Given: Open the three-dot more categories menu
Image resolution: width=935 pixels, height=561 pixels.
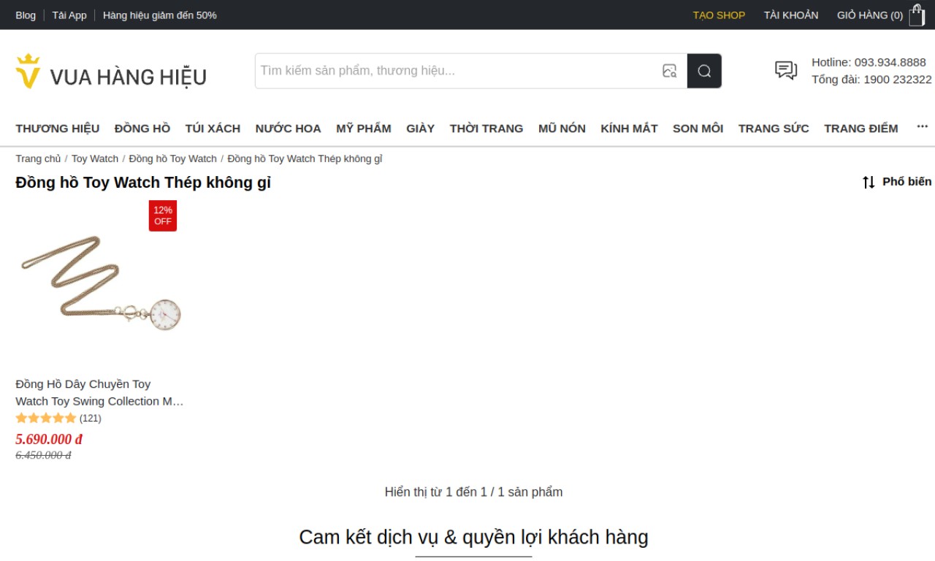Looking at the screenshot, I should 923,127.
